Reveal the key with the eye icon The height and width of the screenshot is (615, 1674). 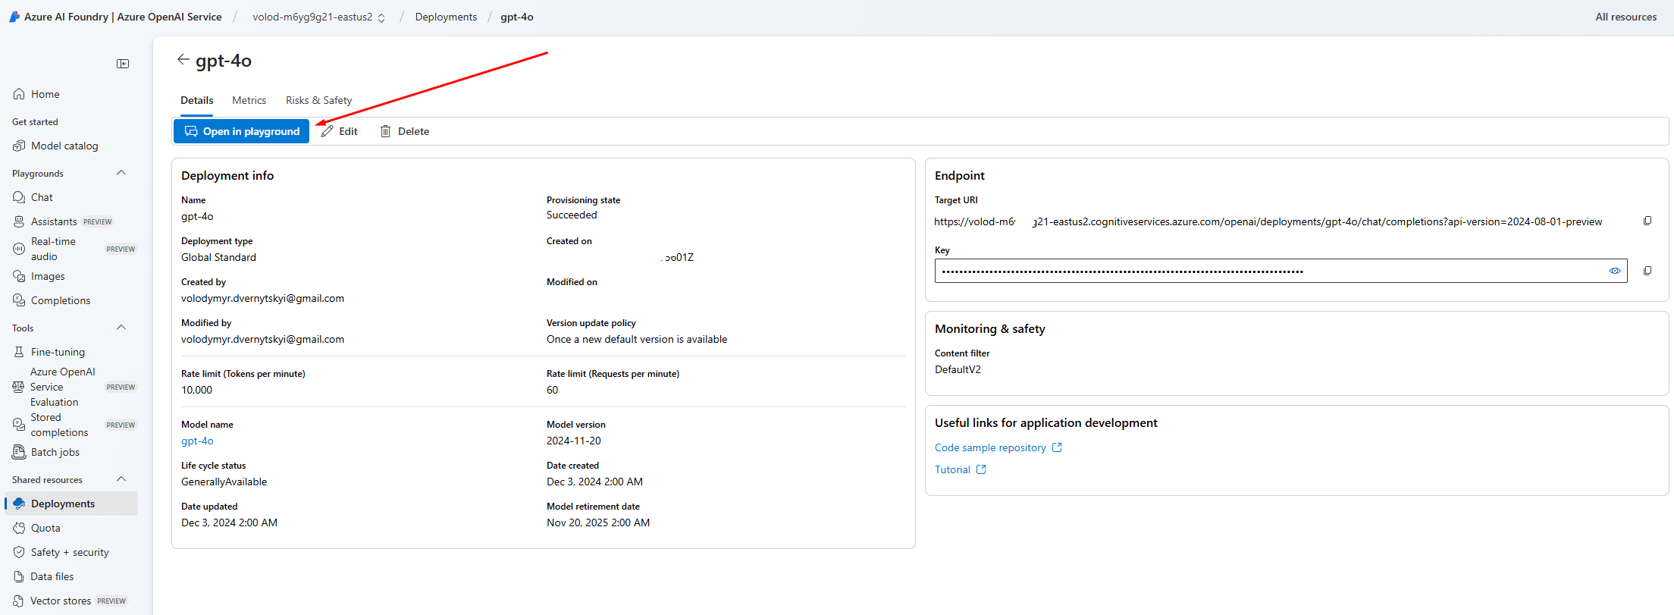[1615, 271]
